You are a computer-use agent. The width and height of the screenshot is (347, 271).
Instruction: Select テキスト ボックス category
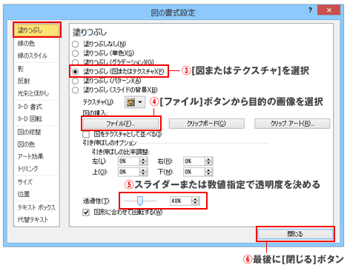pyautogui.click(x=36, y=207)
